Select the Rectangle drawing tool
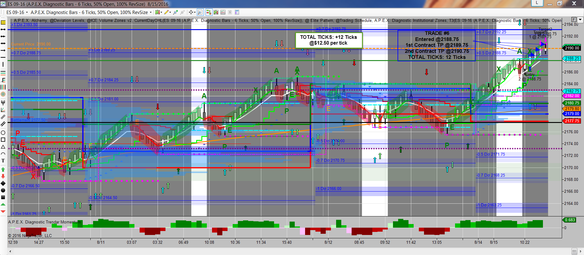 coord(3,140)
